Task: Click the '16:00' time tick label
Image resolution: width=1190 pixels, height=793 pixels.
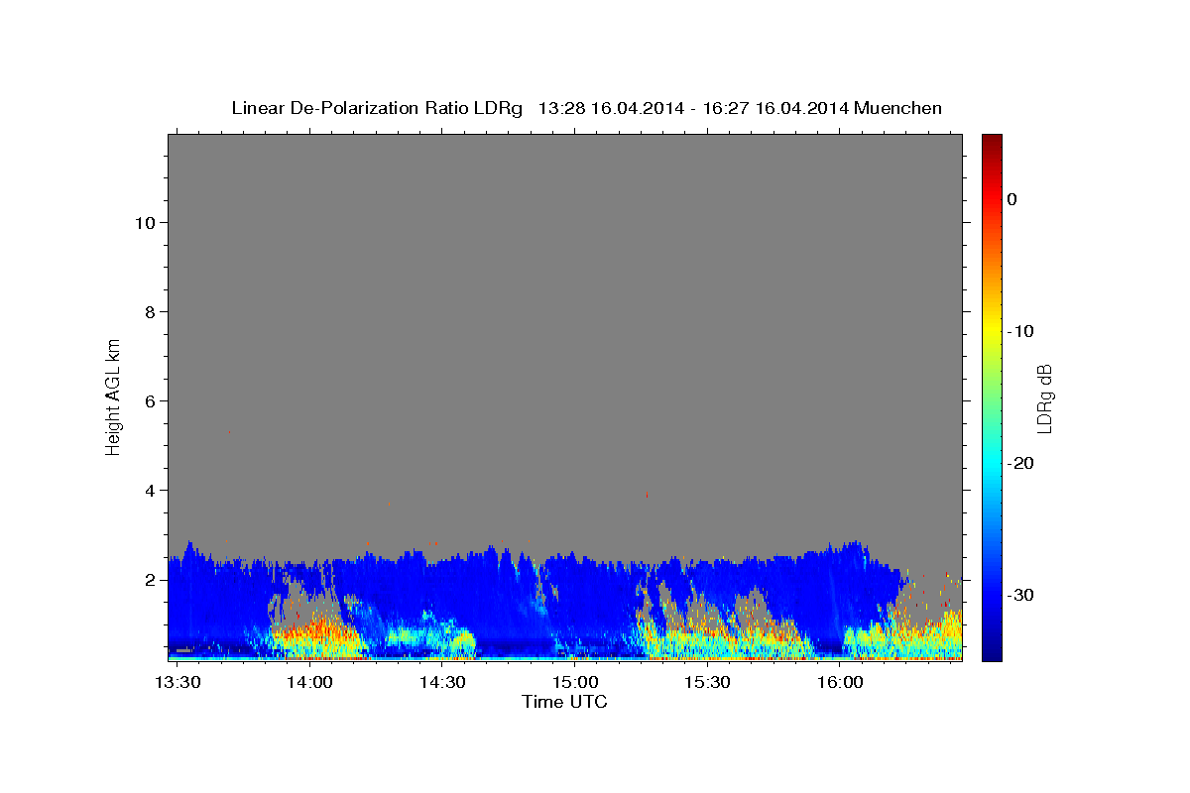Action: [840, 682]
